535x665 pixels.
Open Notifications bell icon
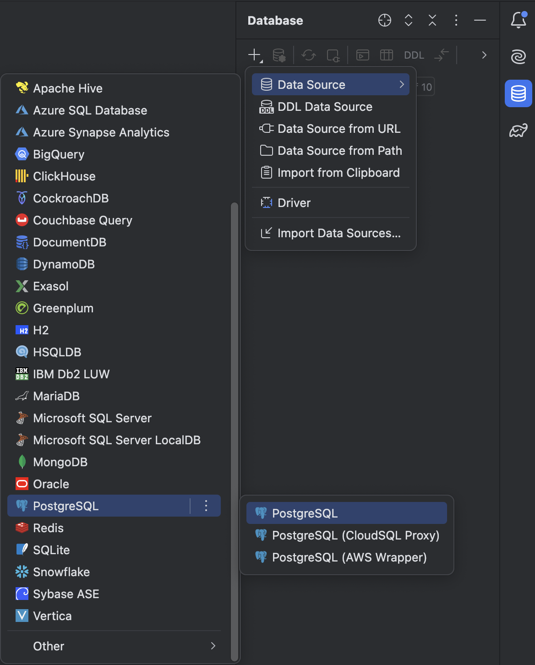click(x=519, y=20)
